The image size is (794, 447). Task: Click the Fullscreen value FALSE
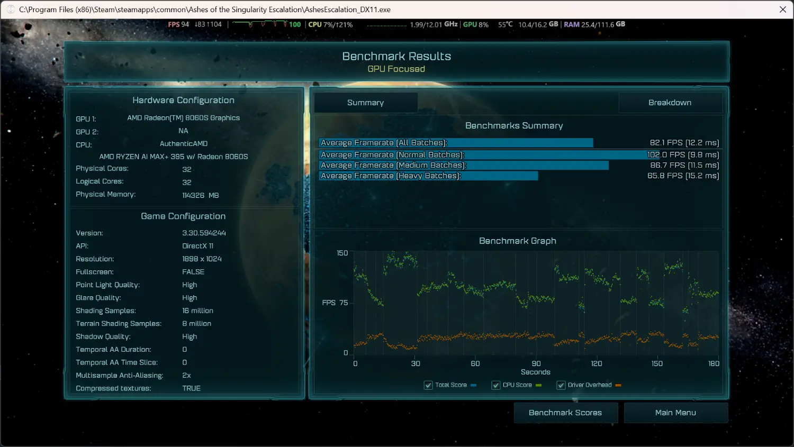point(193,272)
